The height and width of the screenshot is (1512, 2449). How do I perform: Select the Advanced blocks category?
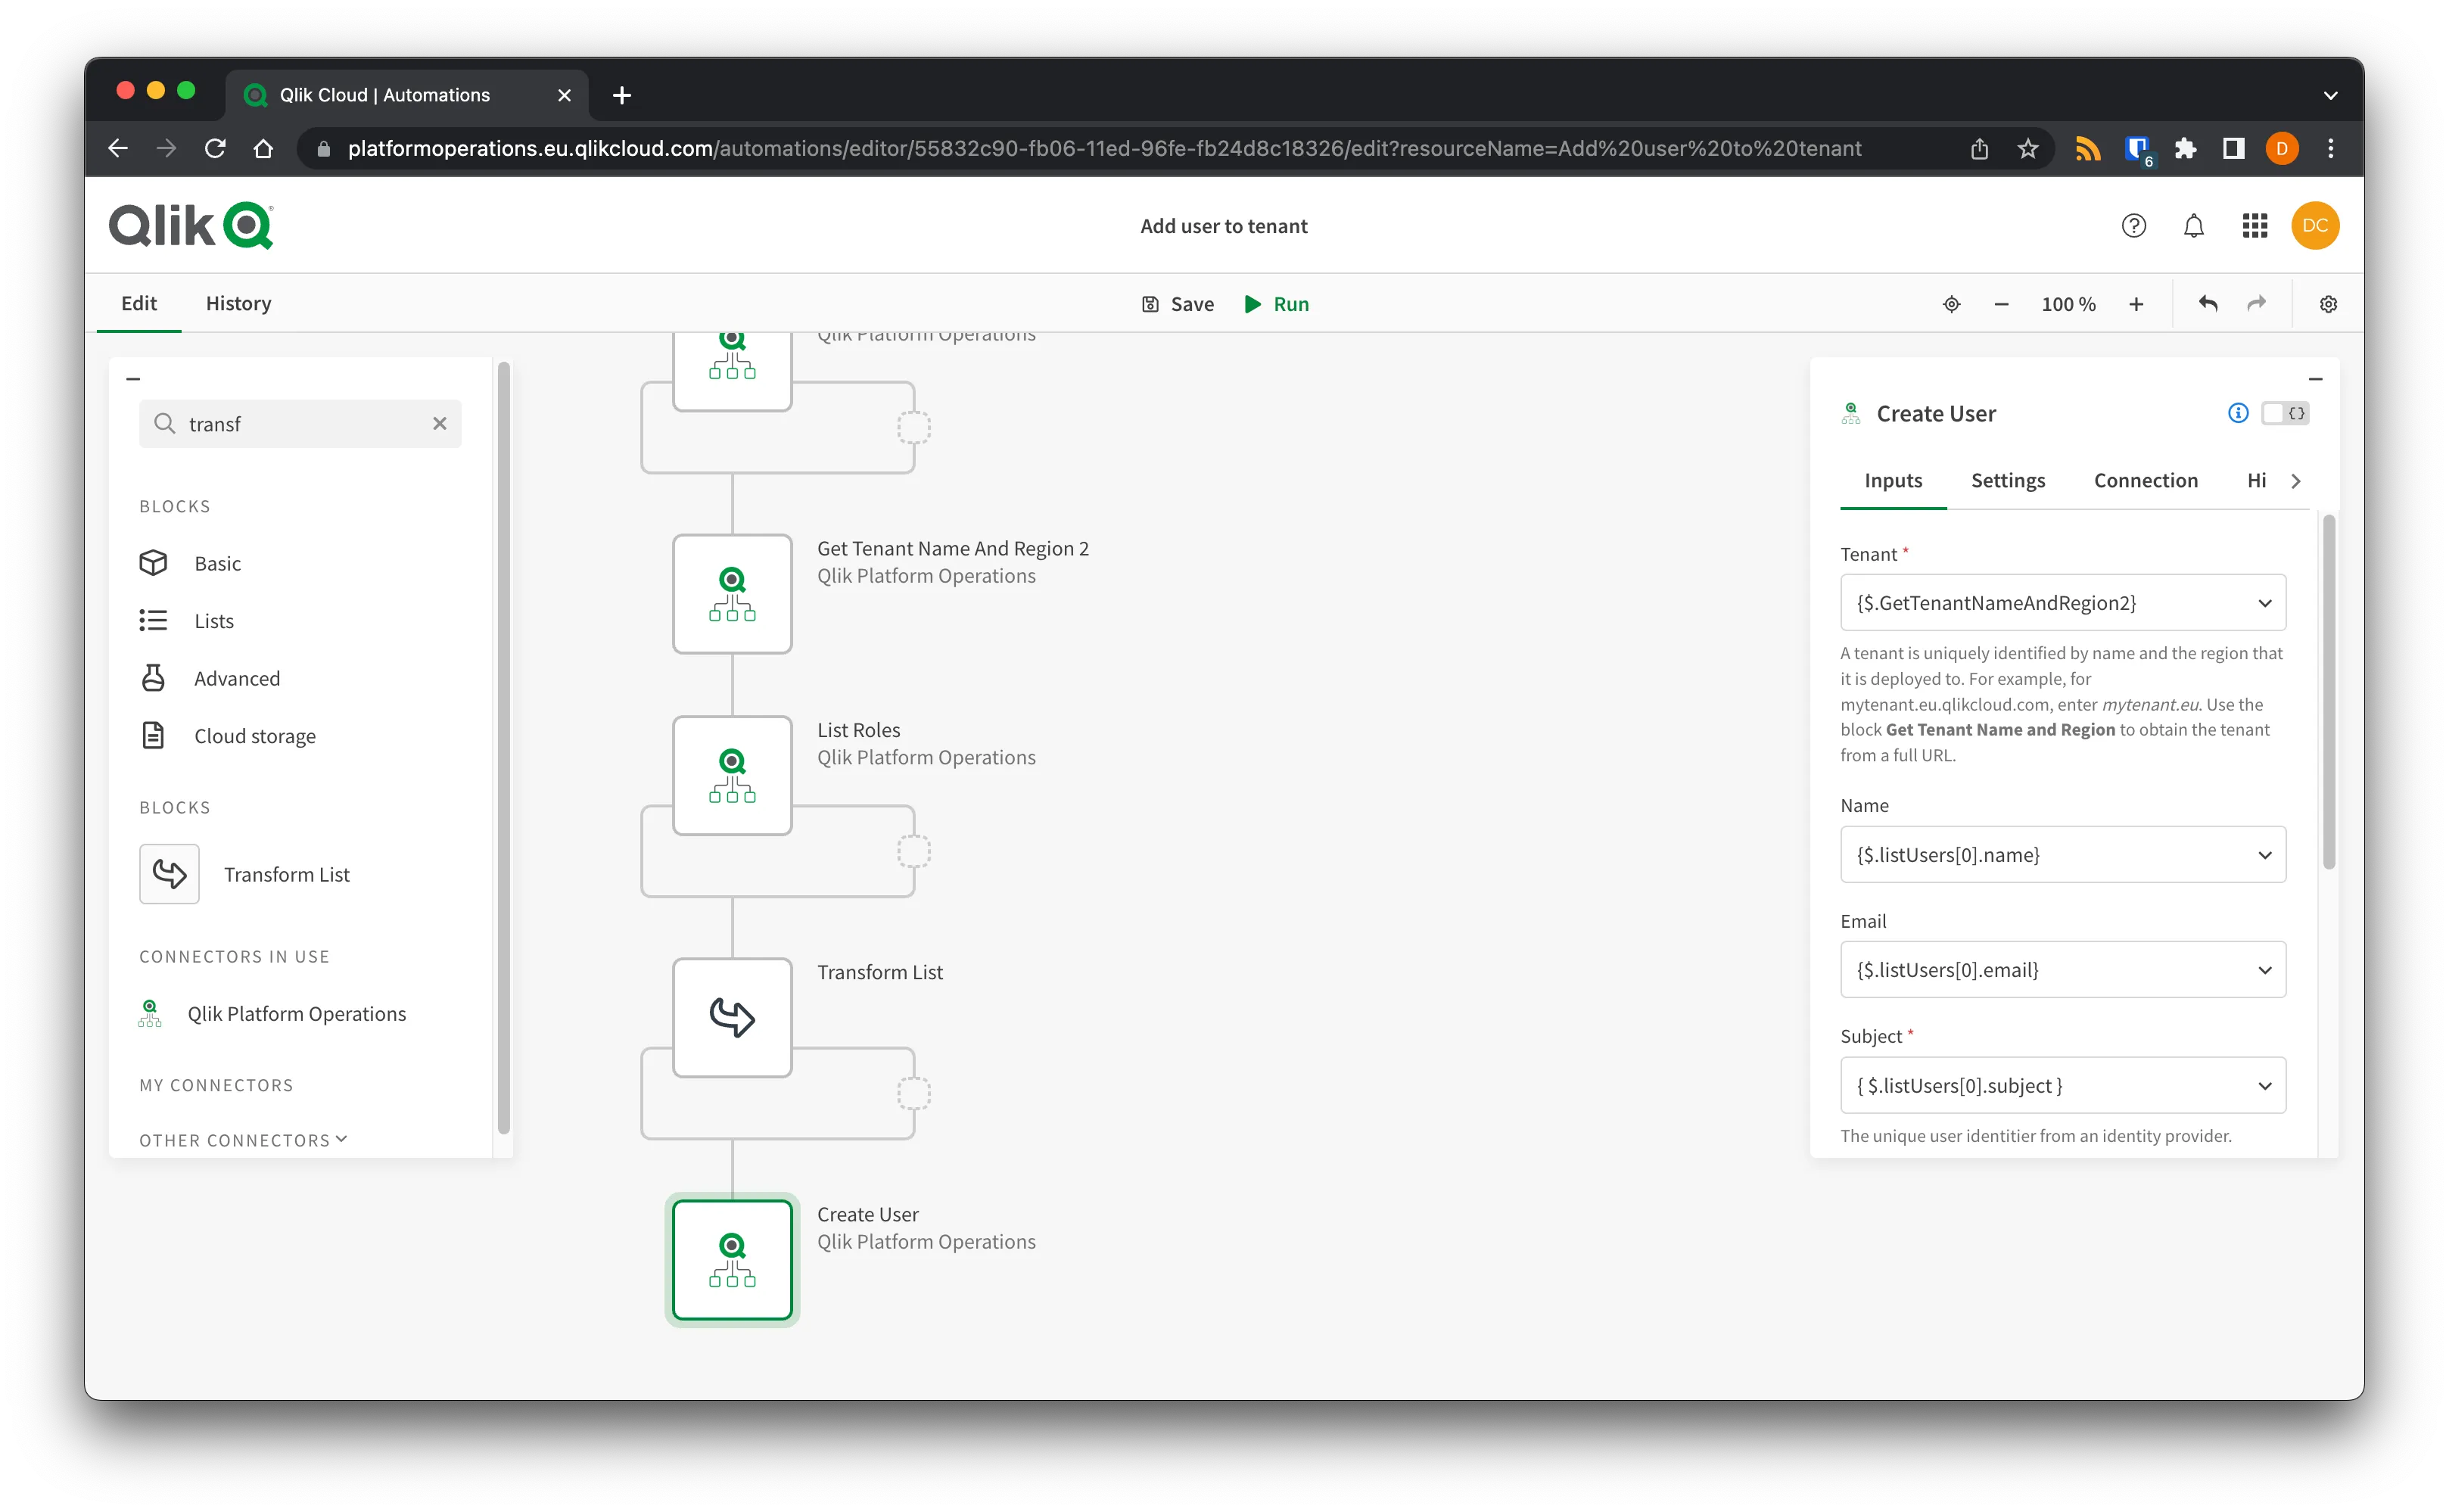pos(236,678)
